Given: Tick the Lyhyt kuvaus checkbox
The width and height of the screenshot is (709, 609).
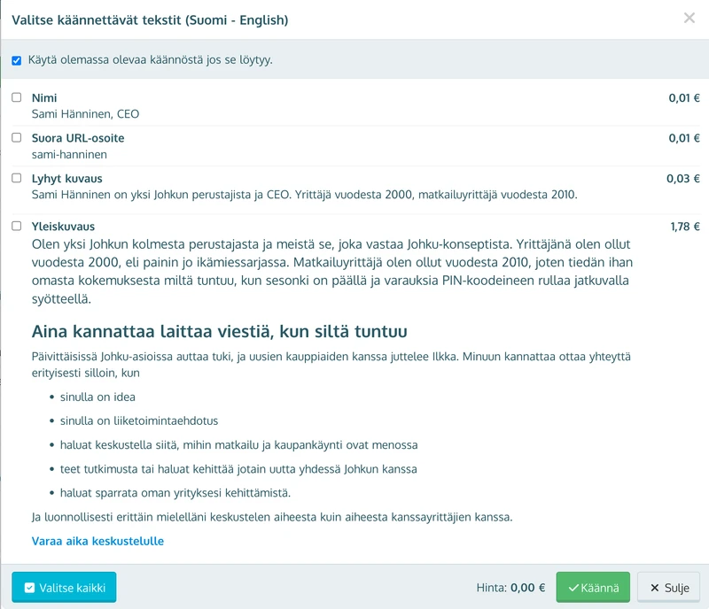Looking at the screenshot, I should pos(17,178).
